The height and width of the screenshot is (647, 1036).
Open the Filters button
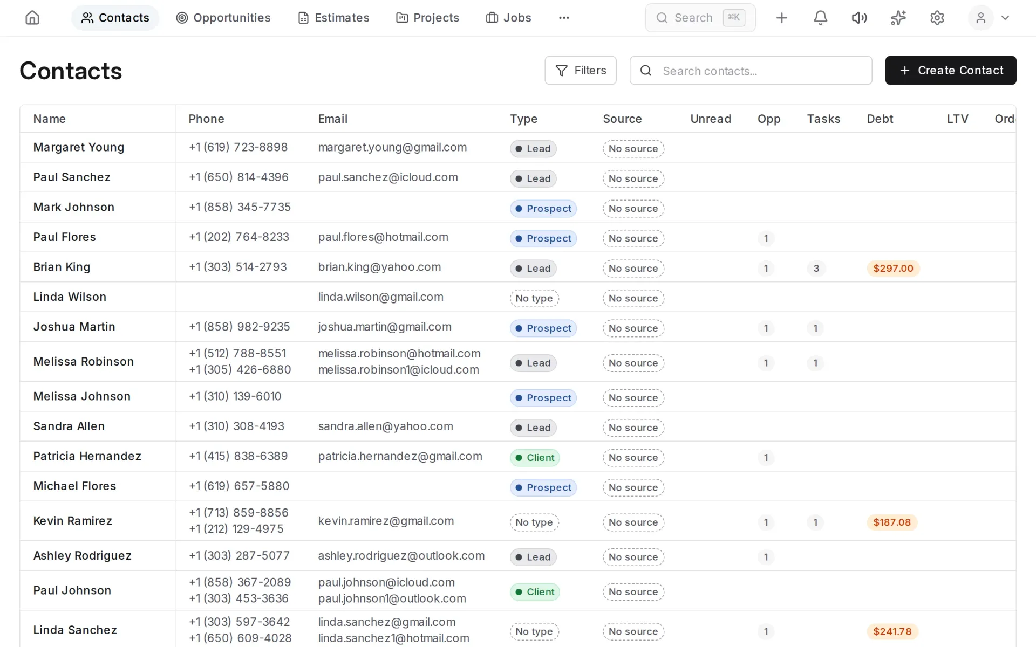pos(580,70)
